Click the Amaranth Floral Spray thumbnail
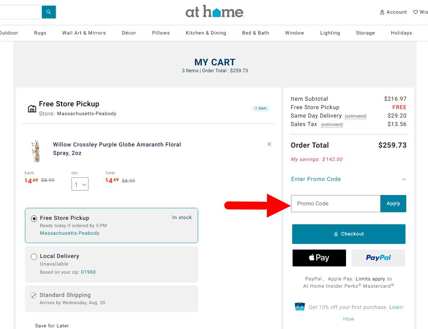The image size is (428, 329). [36, 151]
